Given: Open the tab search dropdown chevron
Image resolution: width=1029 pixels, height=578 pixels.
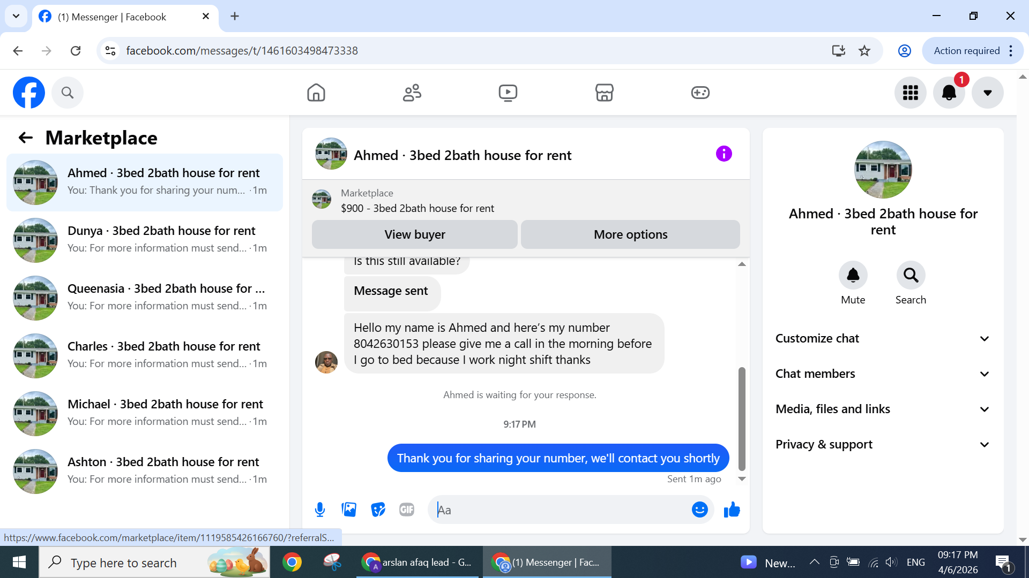Looking at the screenshot, I should point(16,16).
